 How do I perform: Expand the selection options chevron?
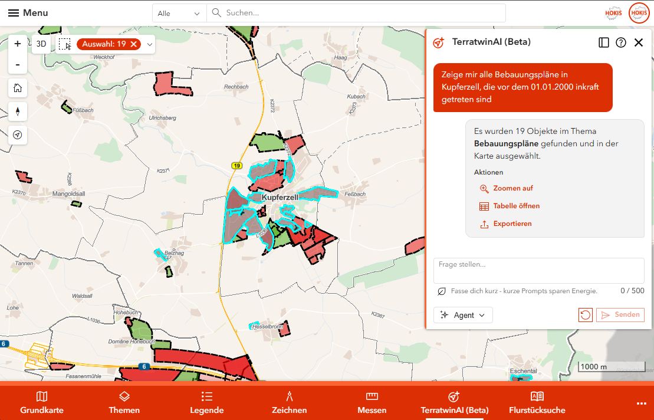pyautogui.click(x=149, y=44)
